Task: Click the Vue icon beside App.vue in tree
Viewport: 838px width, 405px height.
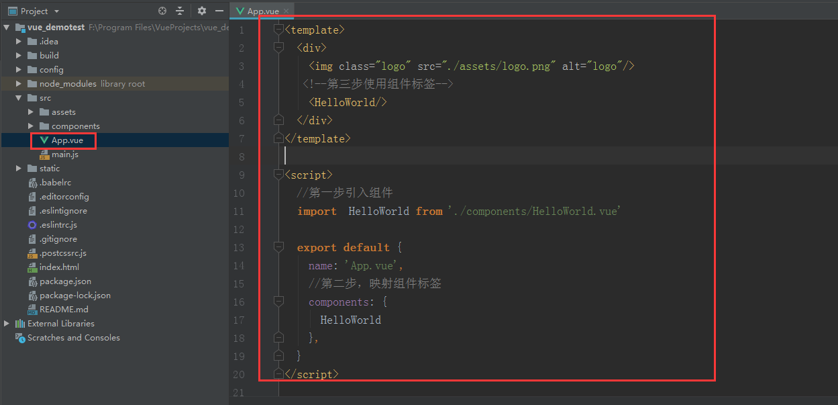Action: [44, 140]
